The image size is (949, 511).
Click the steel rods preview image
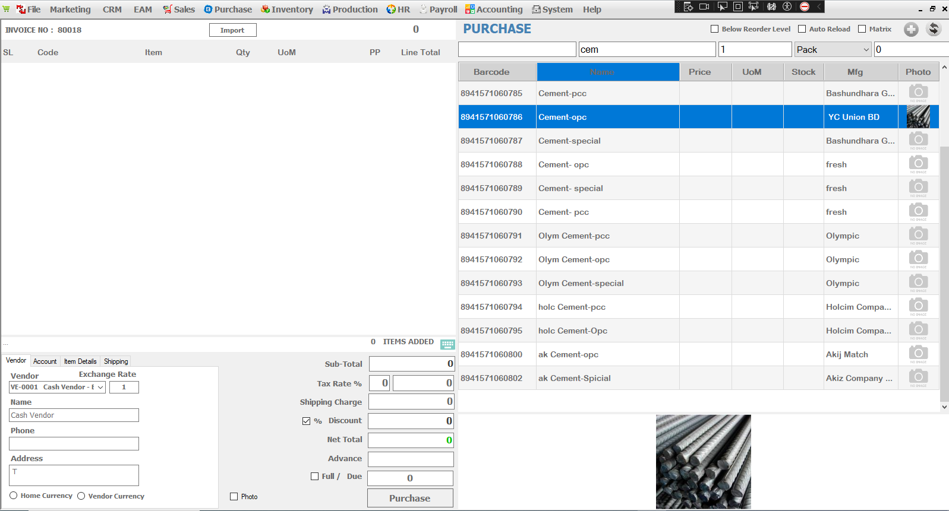703,461
